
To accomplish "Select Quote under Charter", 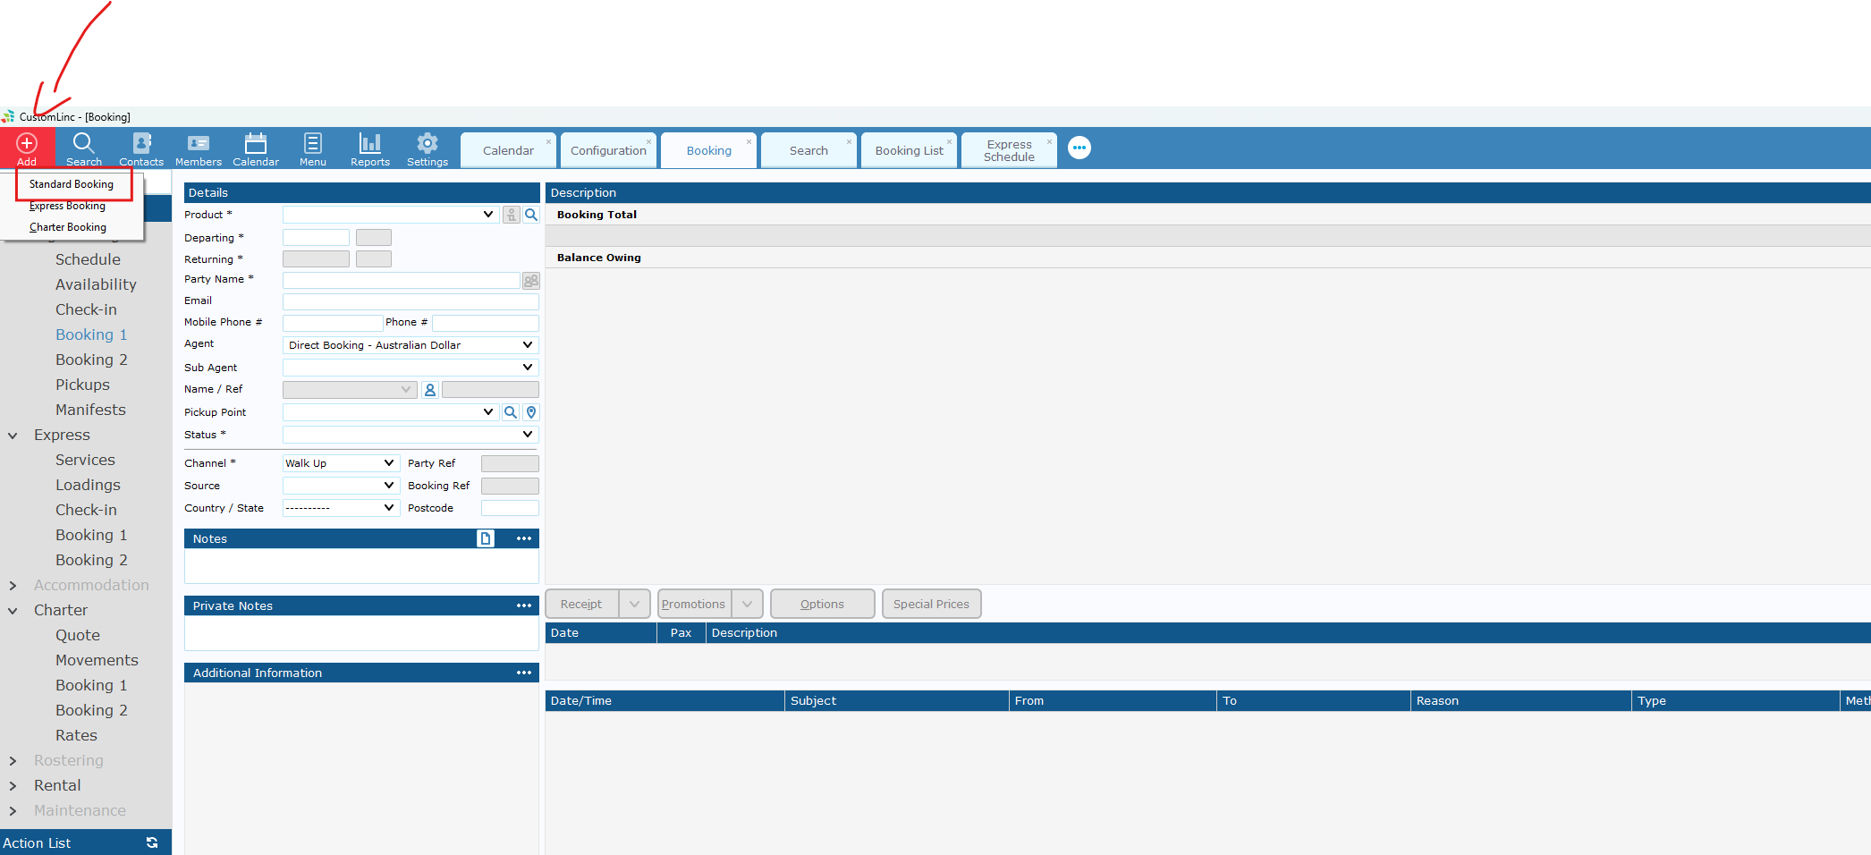I will 78,635.
